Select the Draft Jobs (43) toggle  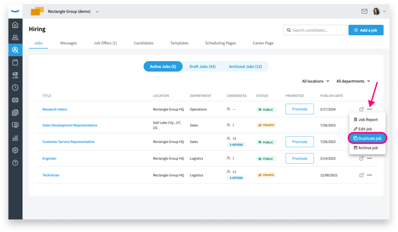(x=202, y=66)
